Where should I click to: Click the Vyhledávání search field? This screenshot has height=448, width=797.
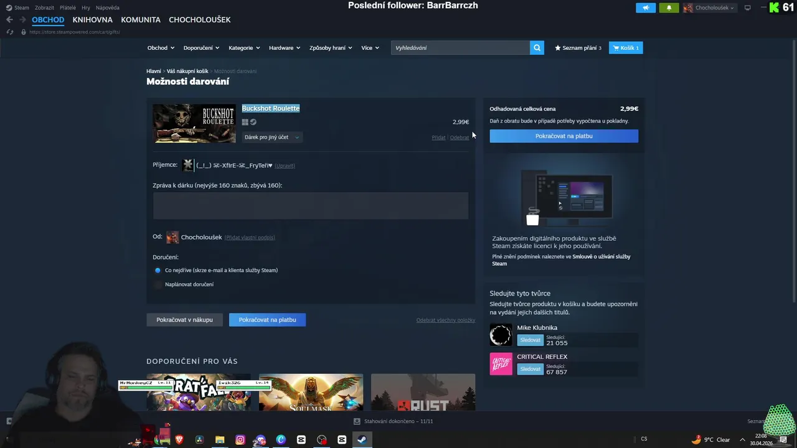tap(460, 48)
